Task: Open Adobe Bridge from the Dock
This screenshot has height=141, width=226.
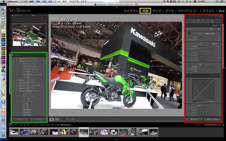Action: 3,35
